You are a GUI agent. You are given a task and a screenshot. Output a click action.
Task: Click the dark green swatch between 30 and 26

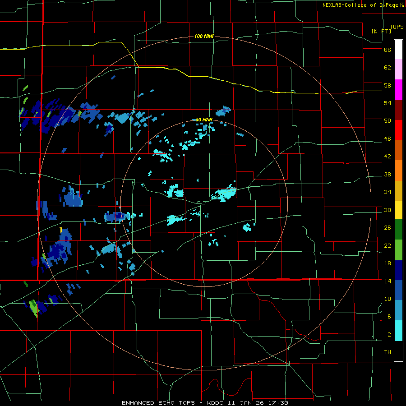point(398,229)
